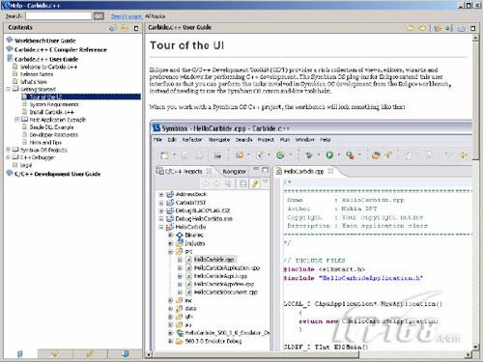Click the data folder in embedded project tree

[x=190, y=308]
